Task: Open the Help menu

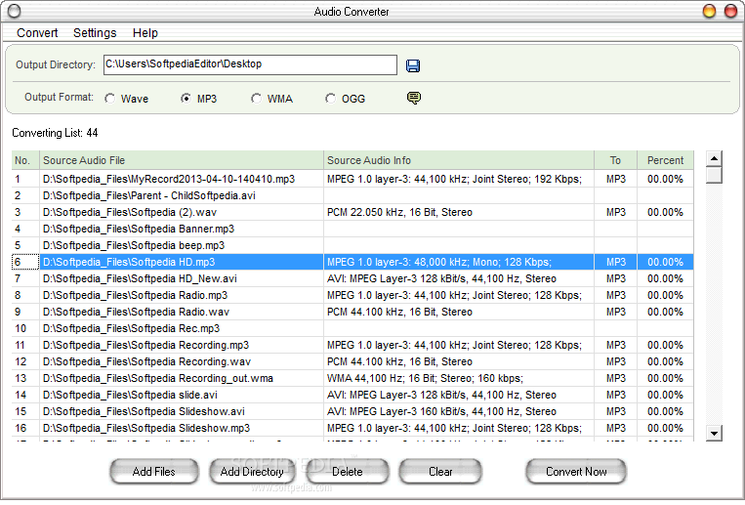Action: tap(145, 33)
